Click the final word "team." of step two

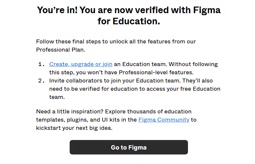coord(57,97)
